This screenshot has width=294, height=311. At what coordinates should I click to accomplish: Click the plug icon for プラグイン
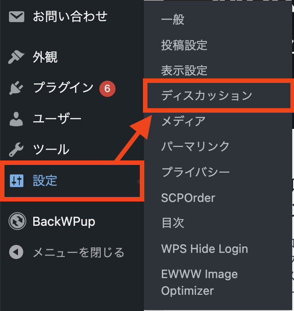pos(16,88)
